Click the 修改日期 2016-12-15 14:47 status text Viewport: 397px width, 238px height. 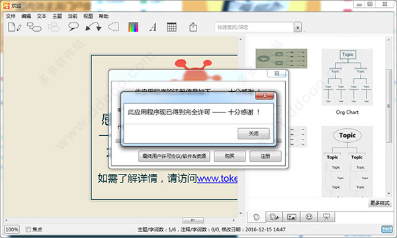tap(253, 229)
